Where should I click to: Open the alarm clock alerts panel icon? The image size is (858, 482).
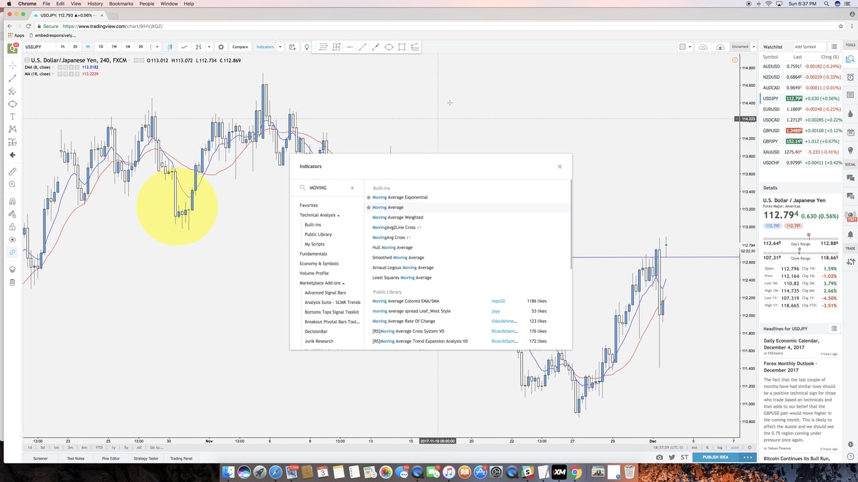851,77
